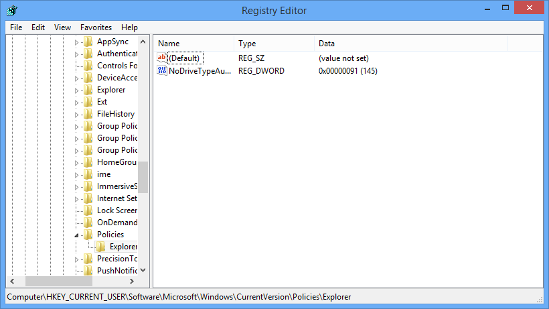The width and height of the screenshot is (549, 309).
Task: Collapse the Policies key
Action: pos(77,235)
